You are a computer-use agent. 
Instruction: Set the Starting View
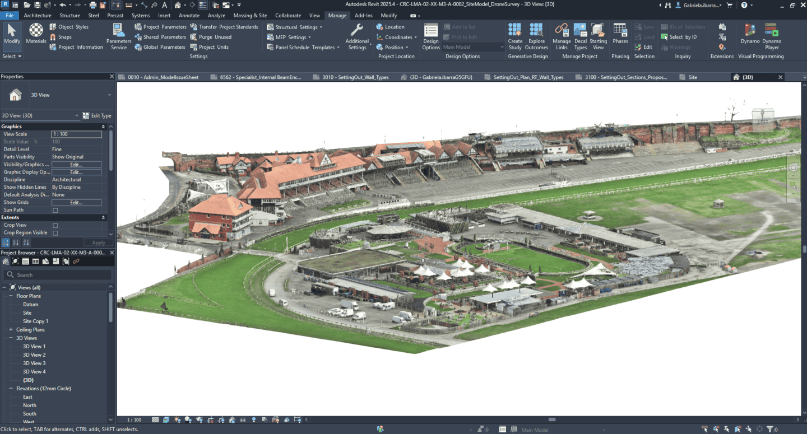tap(599, 37)
